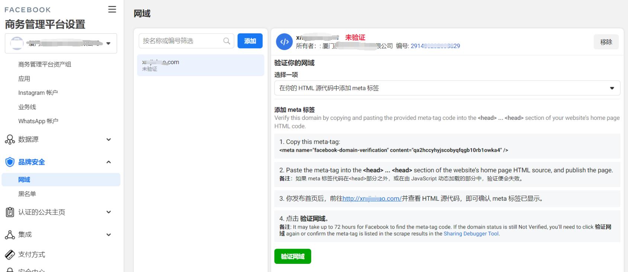Screen dimensions: 628x272
Task: Open the 业务线 menu item
Action: click(27, 107)
